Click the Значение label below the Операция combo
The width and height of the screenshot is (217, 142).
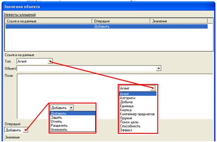point(12,137)
